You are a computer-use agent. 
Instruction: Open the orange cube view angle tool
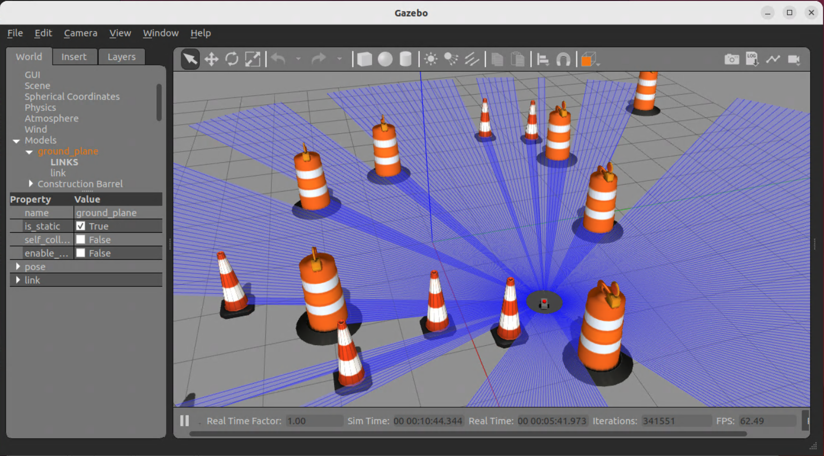(x=589, y=59)
